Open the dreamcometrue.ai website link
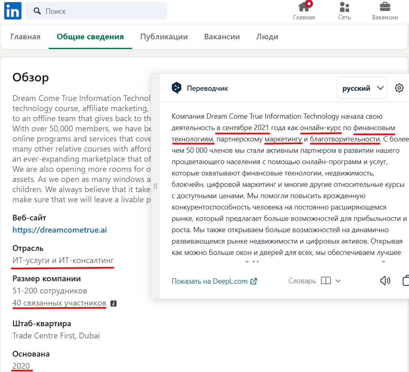The height and width of the screenshot is (372, 409). click(60, 230)
